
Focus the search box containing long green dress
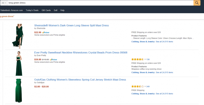[x=100, y=3]
